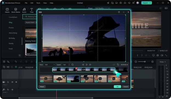
Task: Click the Cancel button in Edit dialog
Action: [126, 87]
